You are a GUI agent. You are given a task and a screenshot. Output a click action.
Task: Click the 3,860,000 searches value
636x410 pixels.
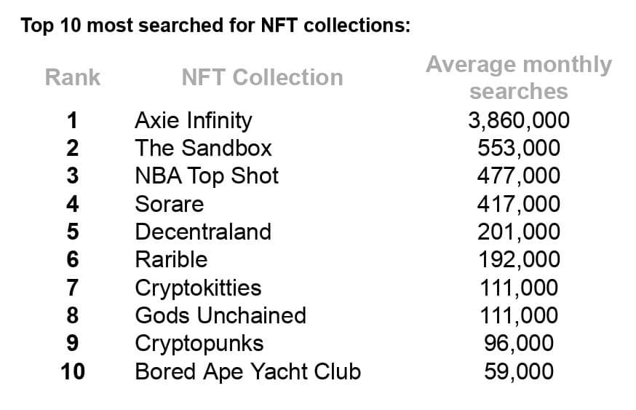519,121
